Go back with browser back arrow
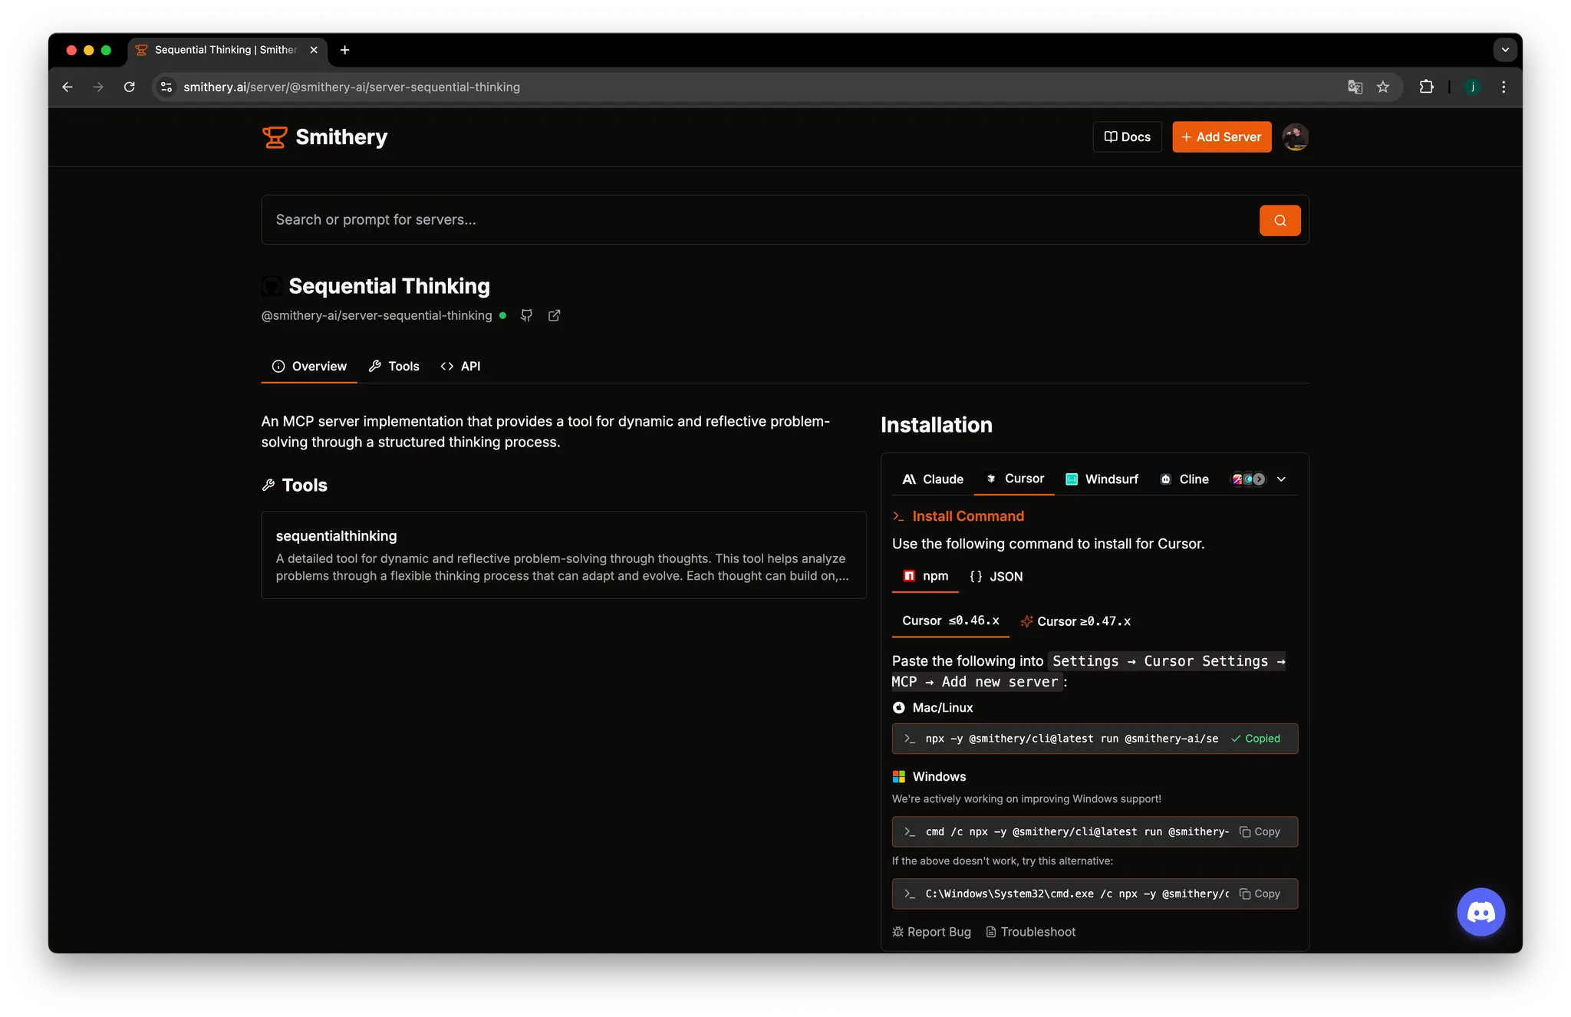This screenshot has height=1017, width=1571. (68, 87)
